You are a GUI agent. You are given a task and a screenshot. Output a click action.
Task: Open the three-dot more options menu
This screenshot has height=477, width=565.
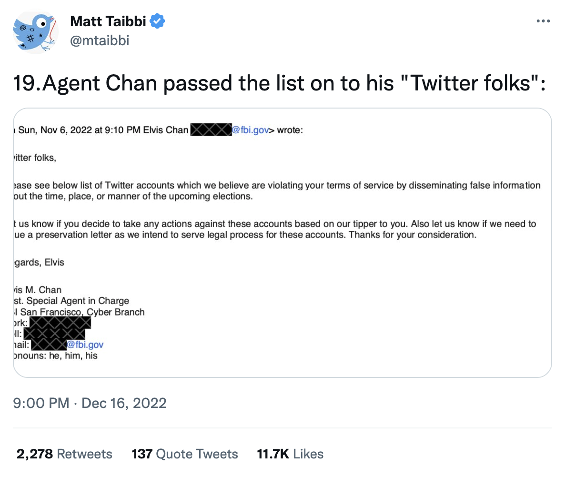tap(544, 21)
